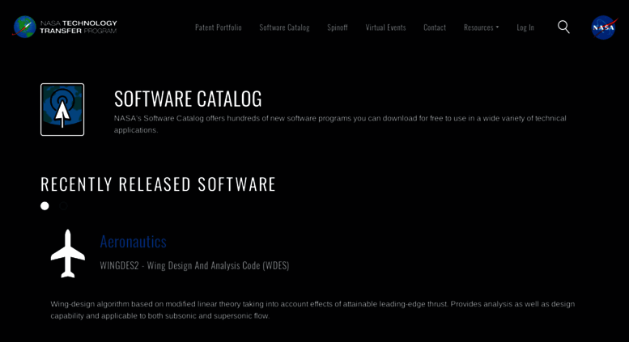Click the Log In link

pyautogui.click(x=525, y=27)
